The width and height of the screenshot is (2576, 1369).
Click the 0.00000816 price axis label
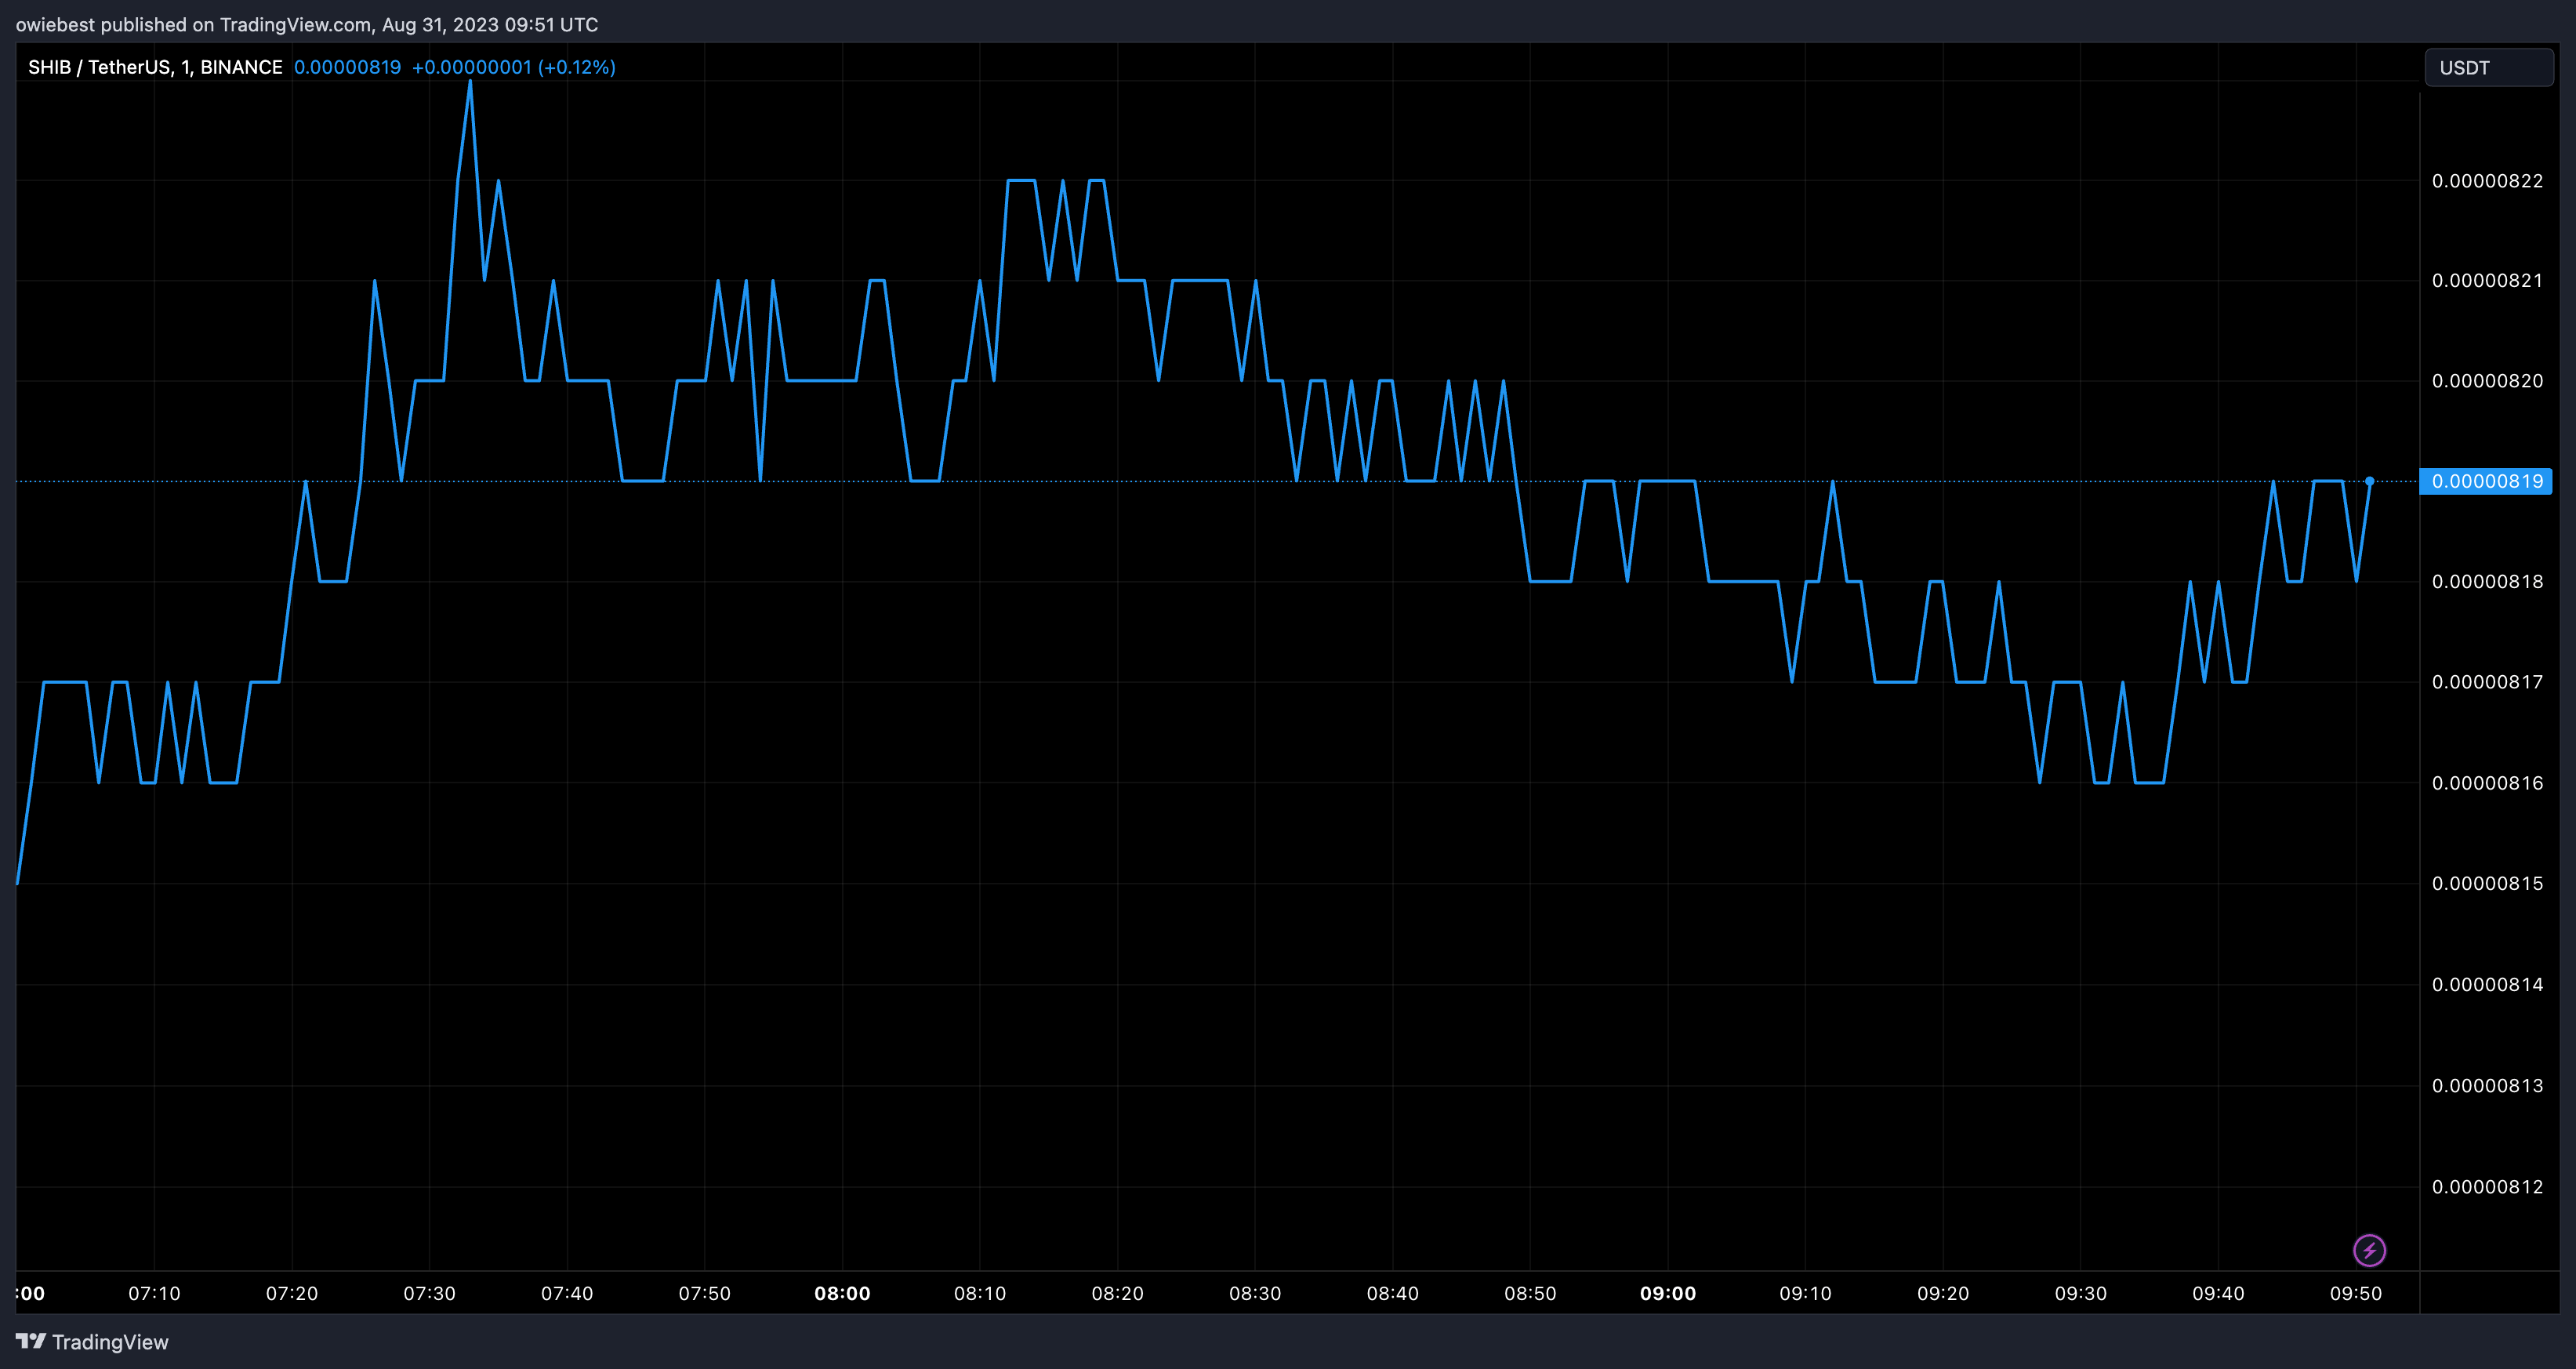(2487, 783)
